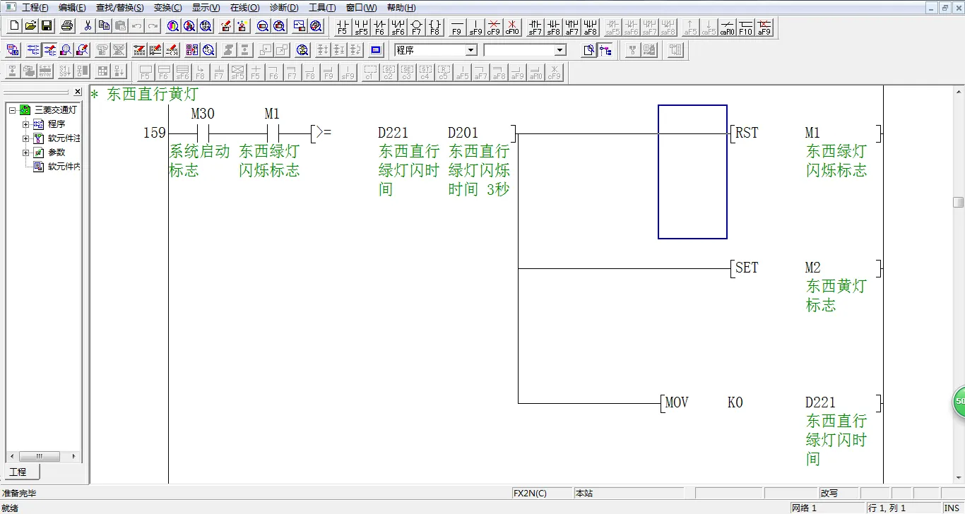Viewport: 965px width, 514px height.
Task: Expand the 参数 tree node
Action: coord(26,153)
